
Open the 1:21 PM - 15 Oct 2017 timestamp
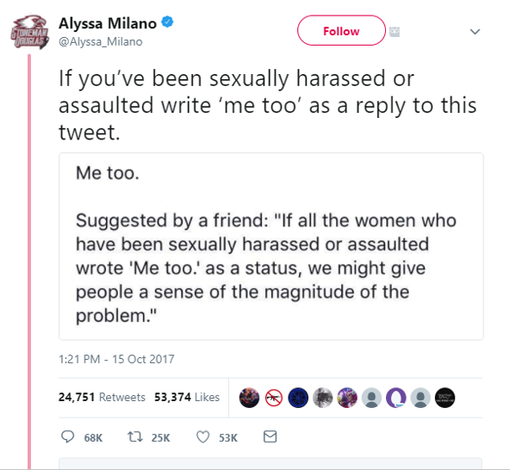[116, 359]
